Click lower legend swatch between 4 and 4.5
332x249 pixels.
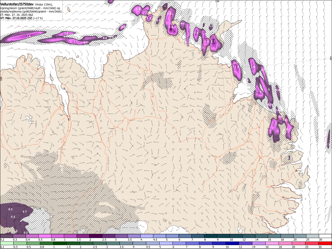(x=139, y=243)
